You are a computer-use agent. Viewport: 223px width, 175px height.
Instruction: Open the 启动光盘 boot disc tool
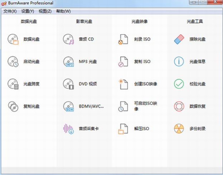coord(13,61)
